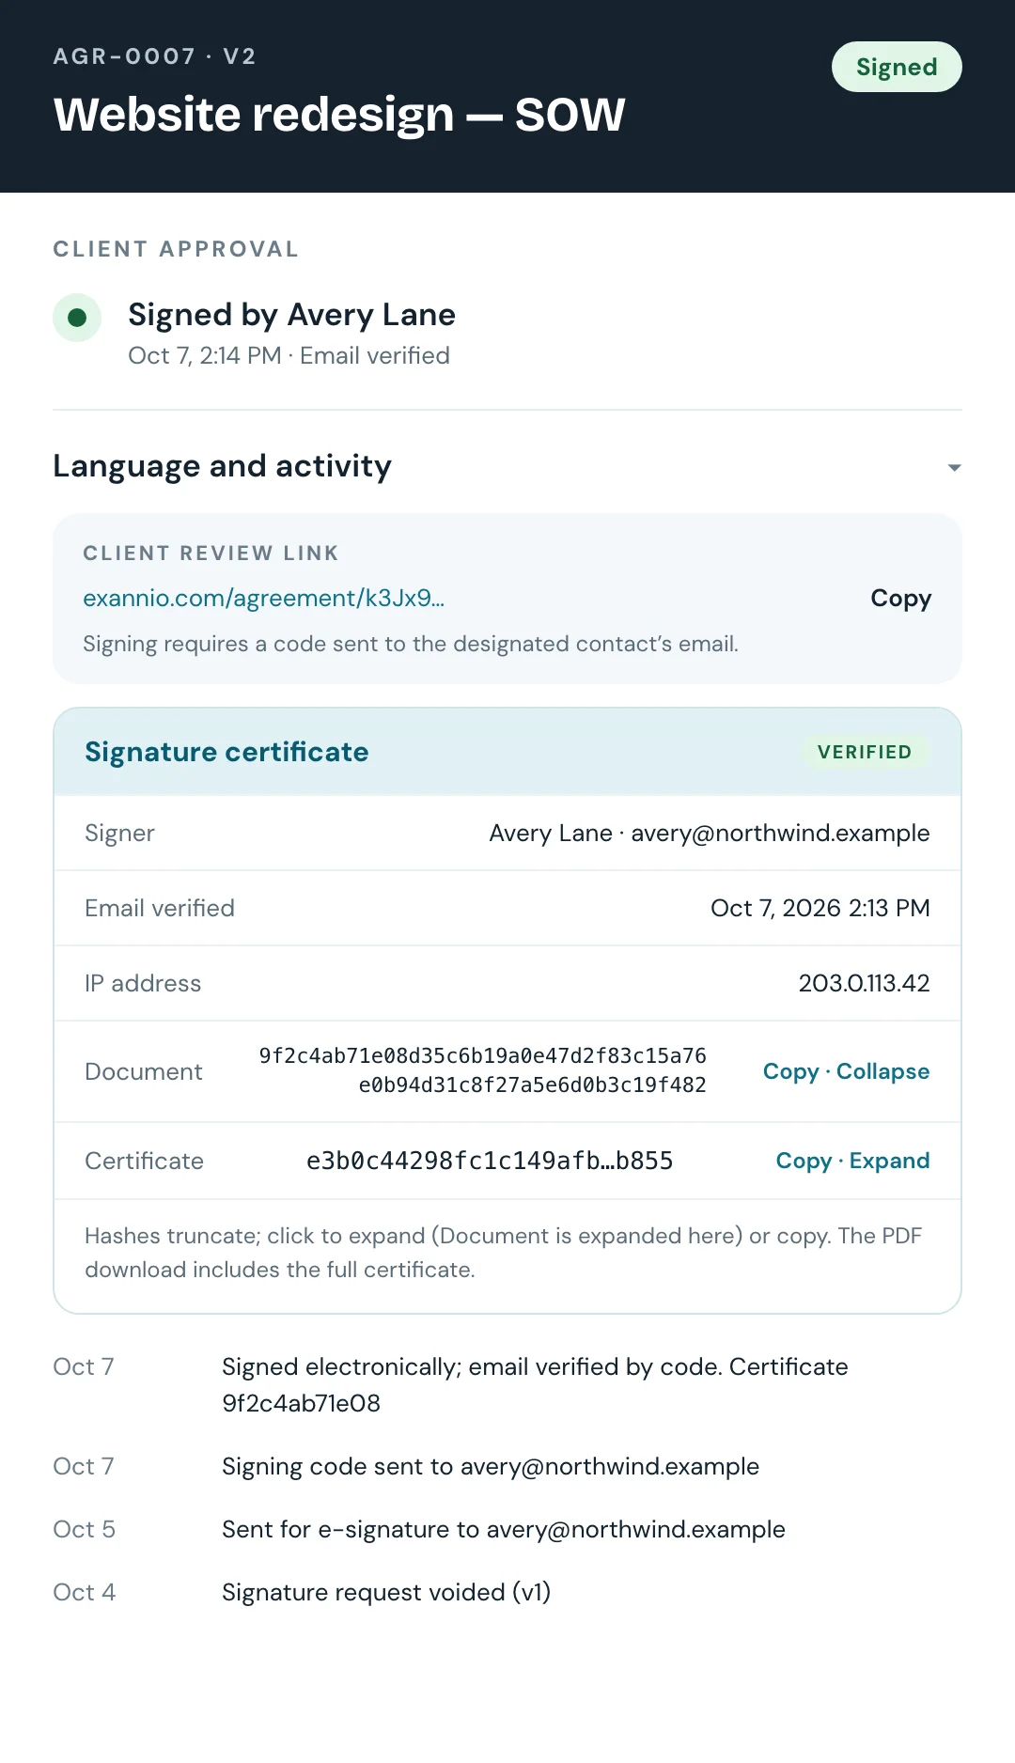This screenshot has height=1763, width=1015.
Task: Select the CLIENT APPROVAL section label
Action: (x=176, y=249)
